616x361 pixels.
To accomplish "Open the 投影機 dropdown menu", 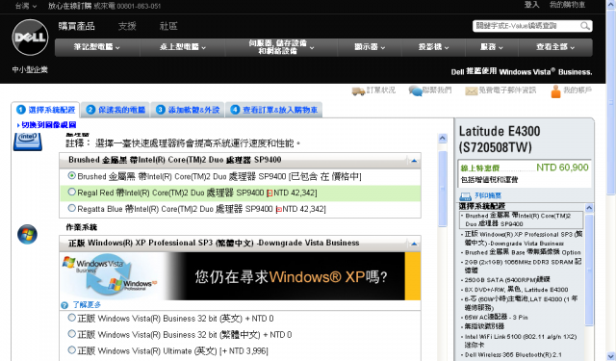I will [x=433, y=47].
